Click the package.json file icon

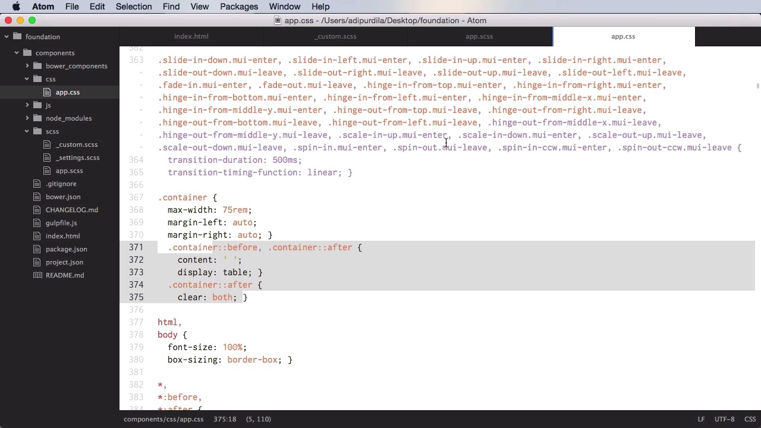pos(37,249)
